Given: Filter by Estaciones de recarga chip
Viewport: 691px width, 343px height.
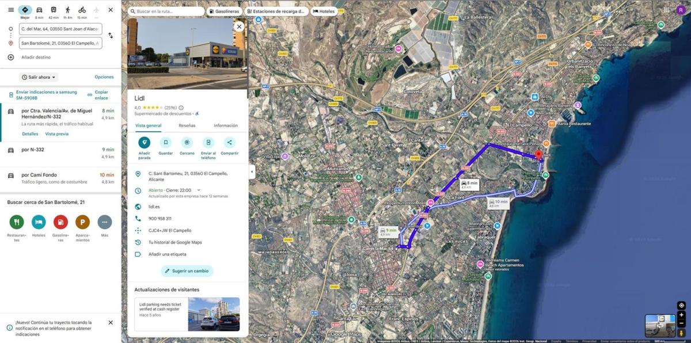Looking at the screenshot, I should 276,11.
